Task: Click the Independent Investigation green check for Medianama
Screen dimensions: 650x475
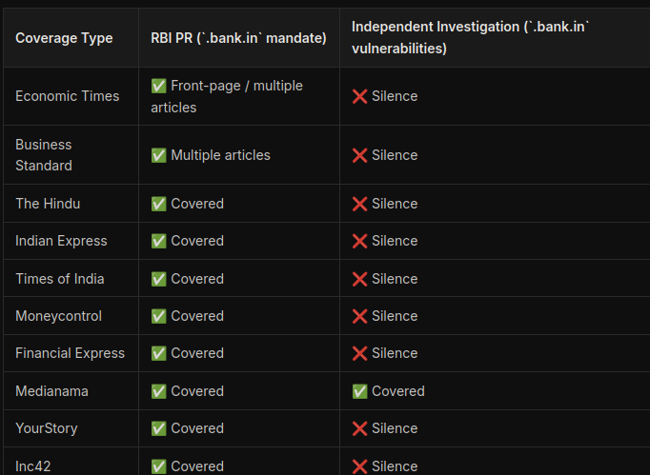Action: [359, 391]
